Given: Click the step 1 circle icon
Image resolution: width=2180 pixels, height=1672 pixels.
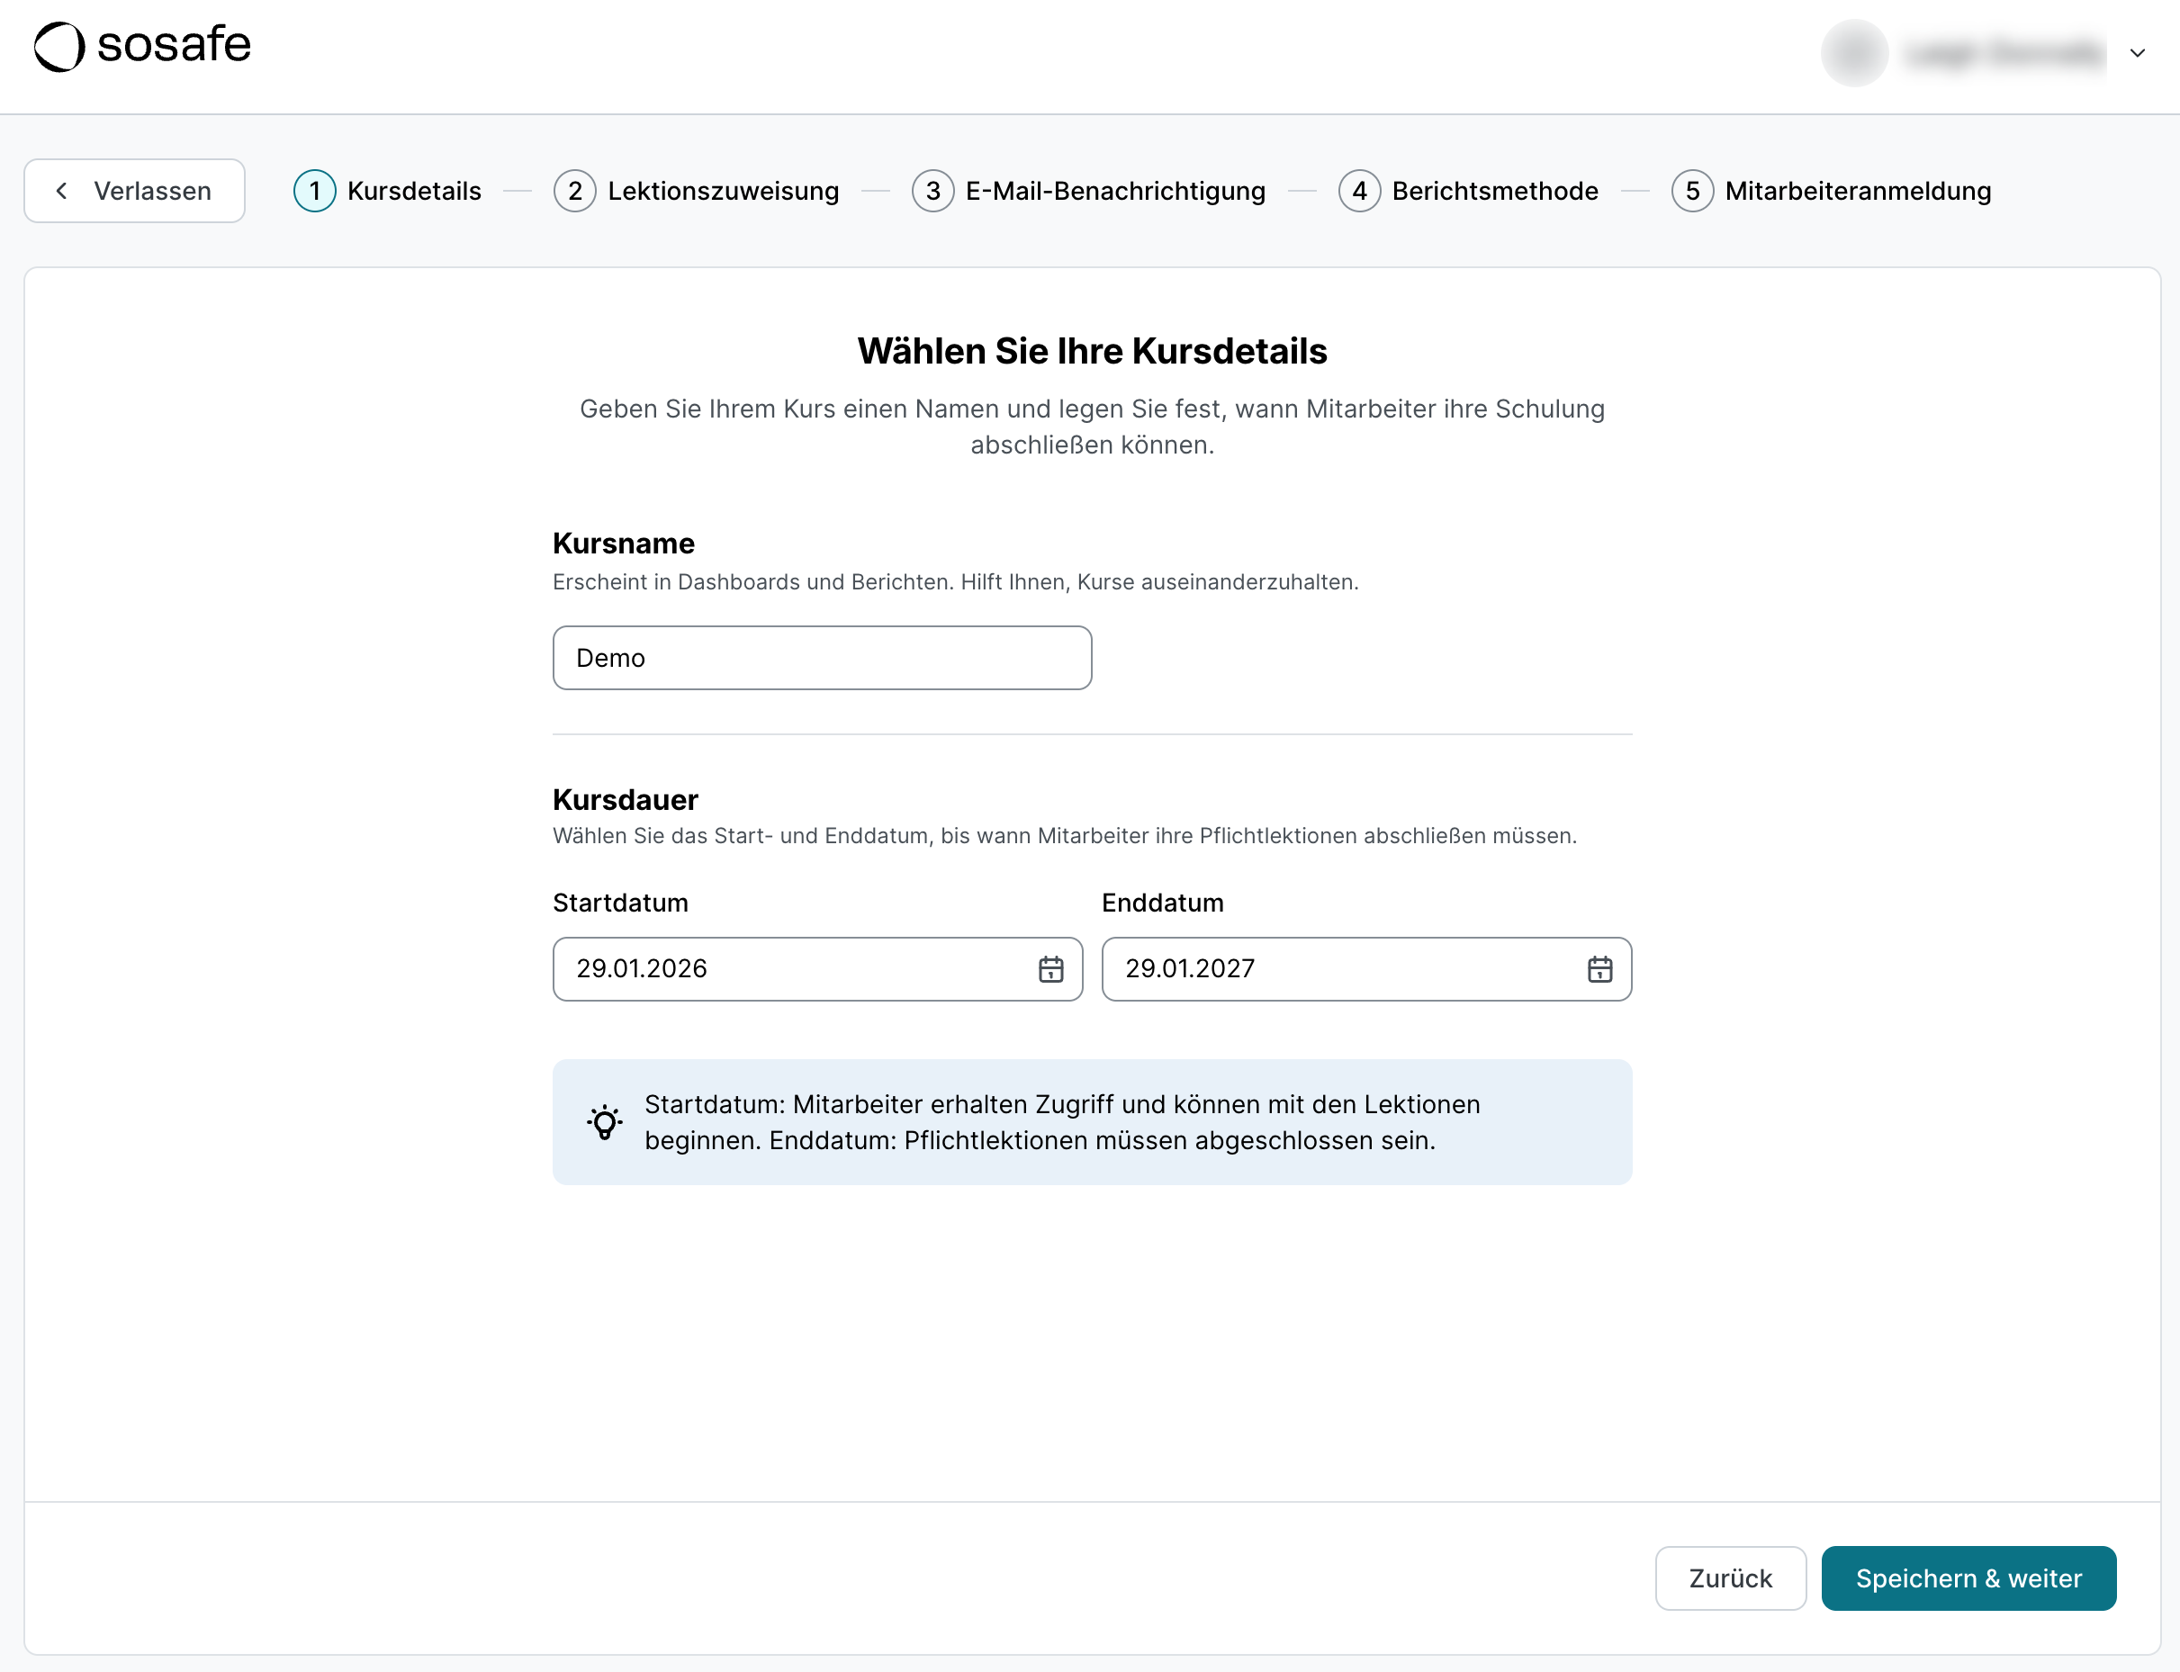Looking at the screenshot, I should tap(314, 191).
